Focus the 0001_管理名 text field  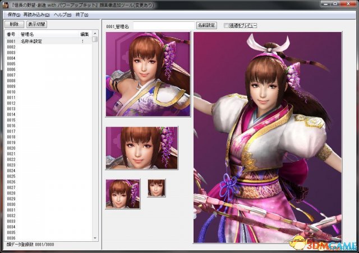pyautogui.click(x=164, y=26)
